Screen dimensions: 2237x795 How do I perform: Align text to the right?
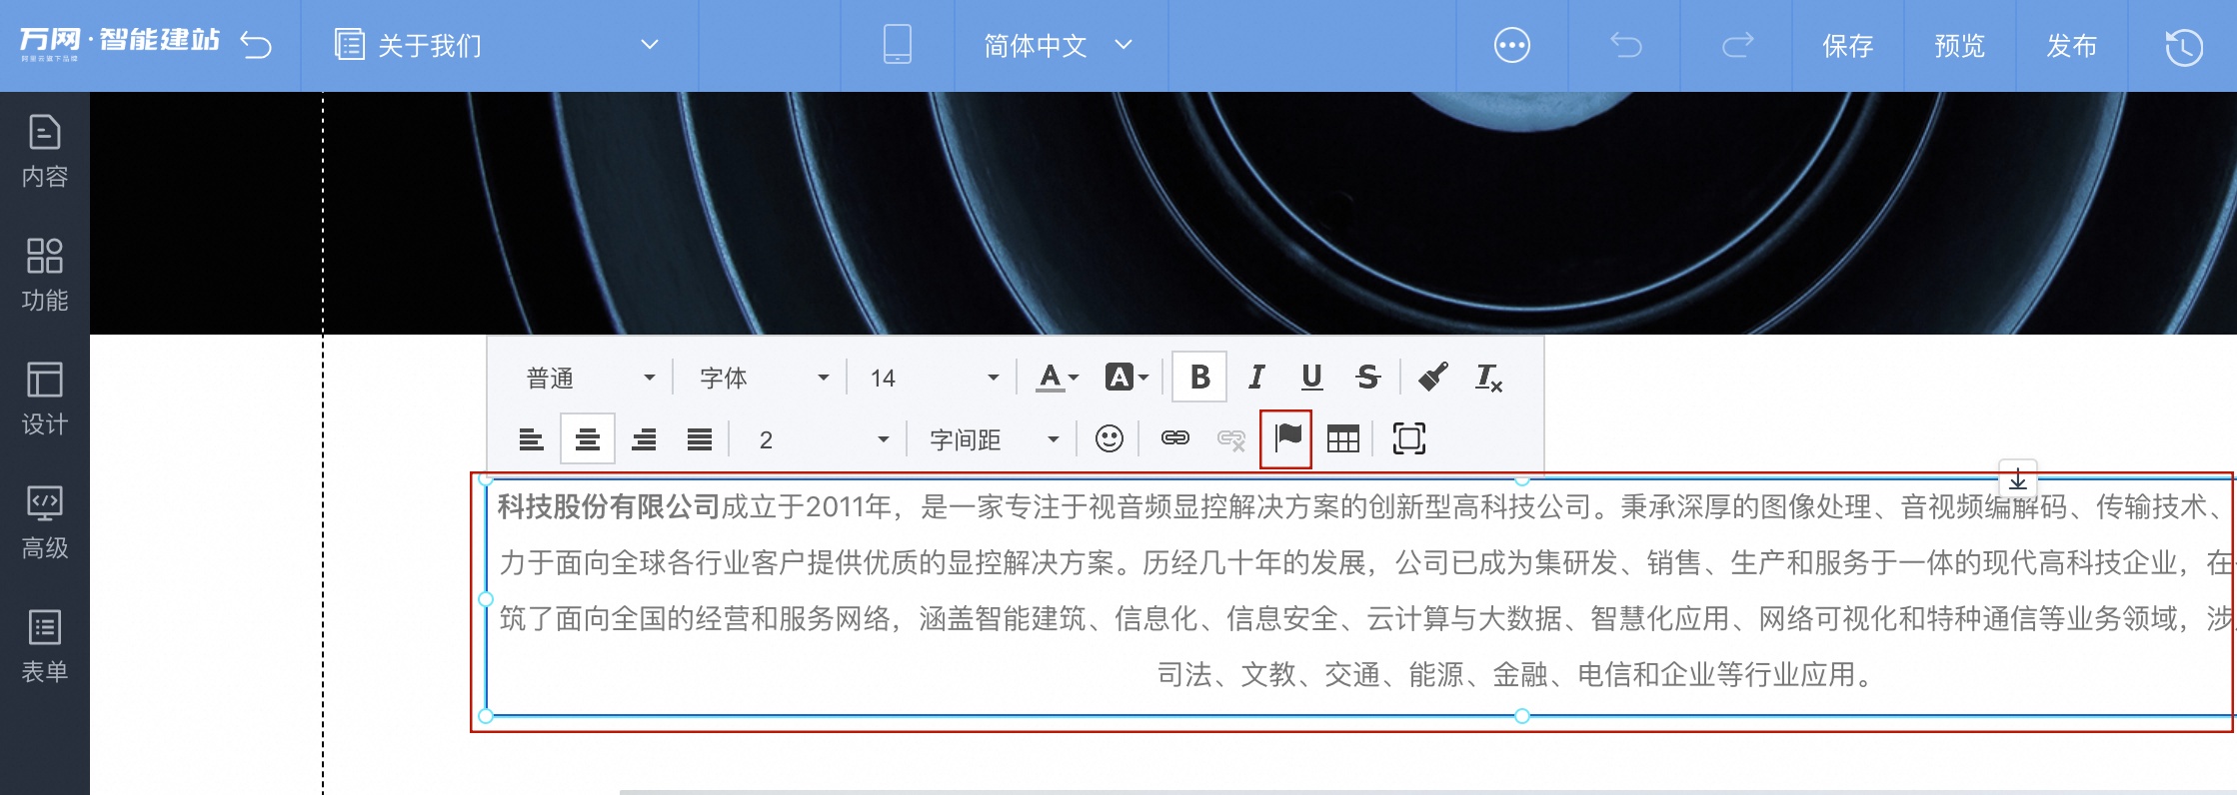click(x=644, y=439)
